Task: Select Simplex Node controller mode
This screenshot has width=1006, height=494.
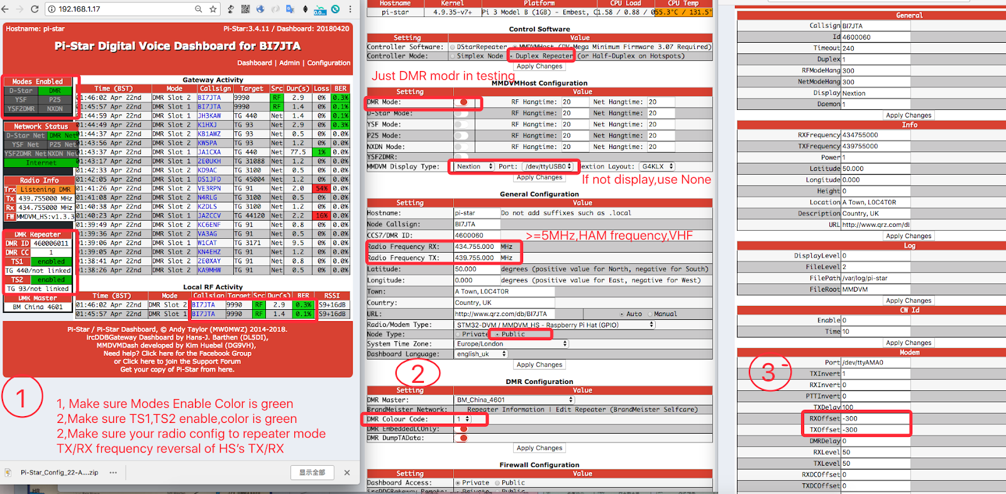Action: 452,56
